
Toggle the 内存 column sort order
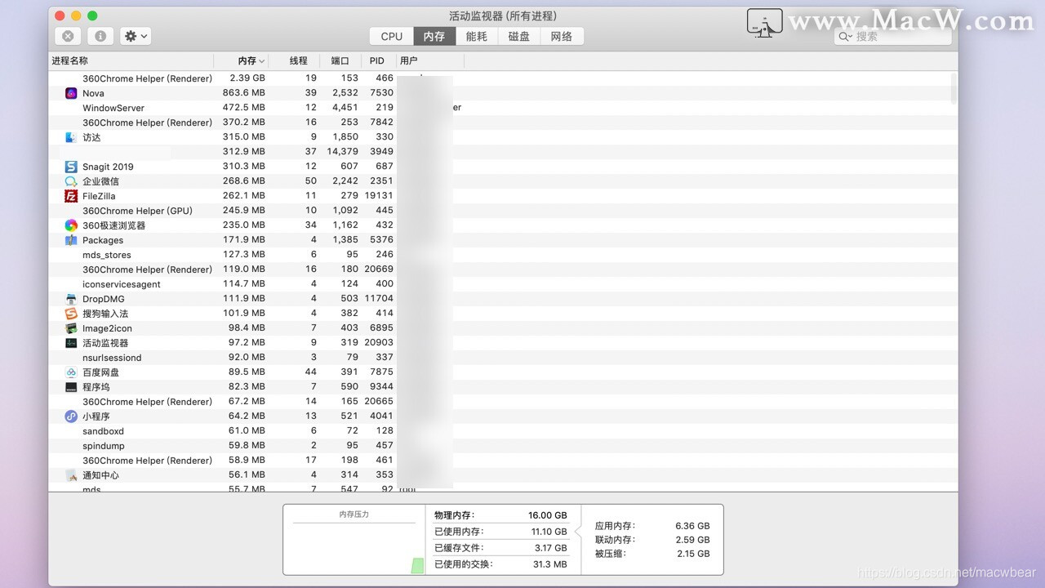(242, 60)
